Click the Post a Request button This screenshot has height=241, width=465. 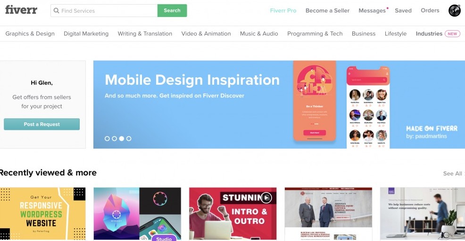[x=42, y=124]
